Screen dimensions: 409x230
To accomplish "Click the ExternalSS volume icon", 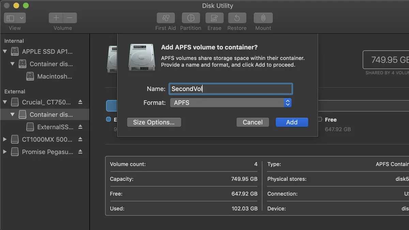I will coord(30,127).
